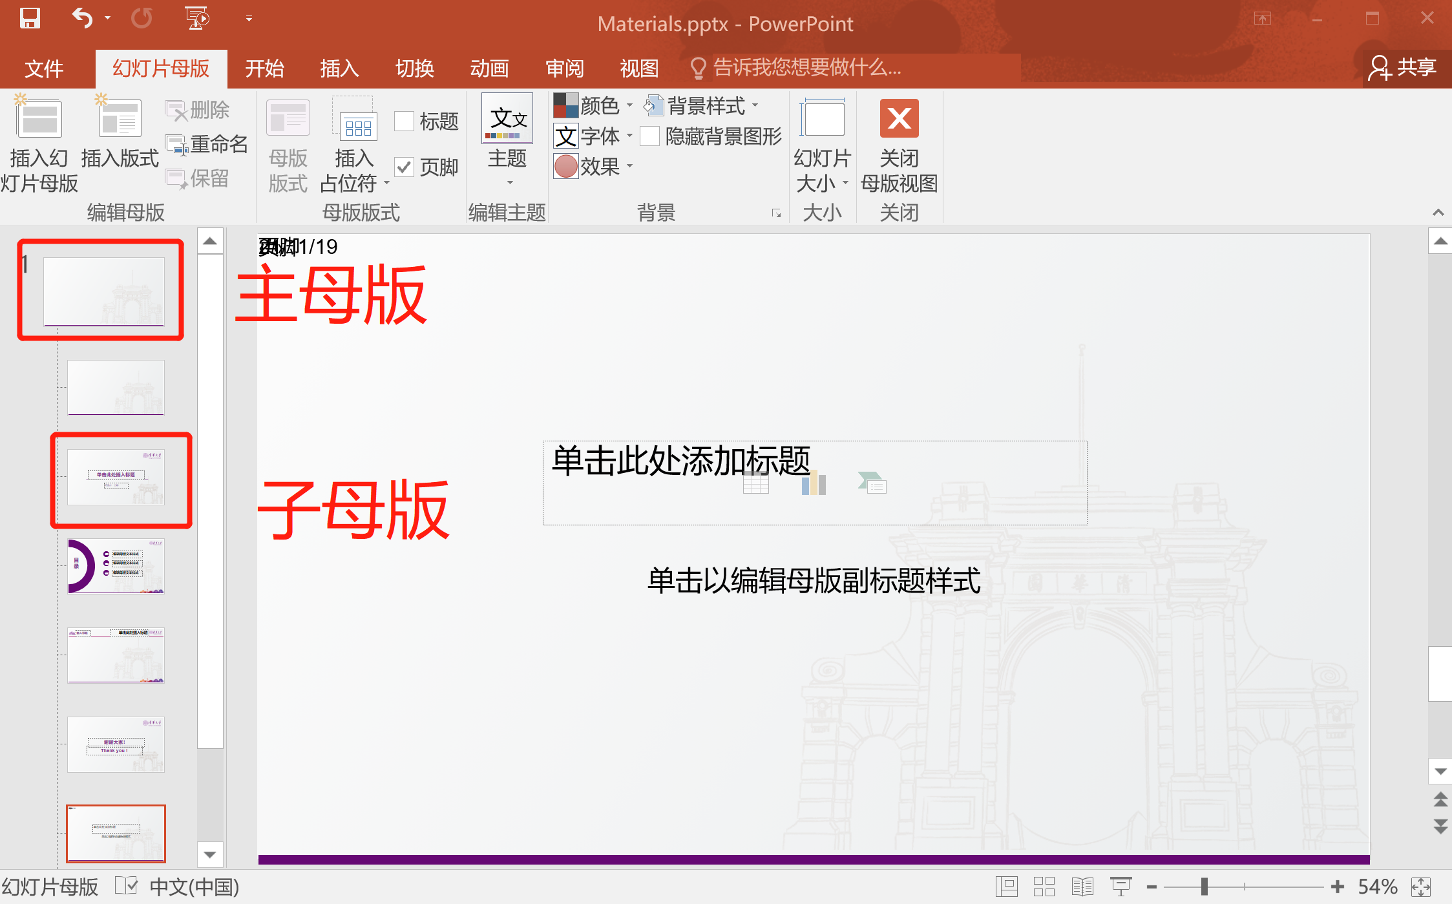Select the main slide master thumbnail 1
Image resolution: width=1452 pixels, height=904 pixels.
coord(103,291)
